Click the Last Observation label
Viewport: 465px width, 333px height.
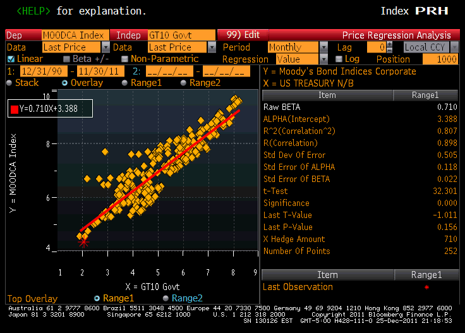(298, 287)
